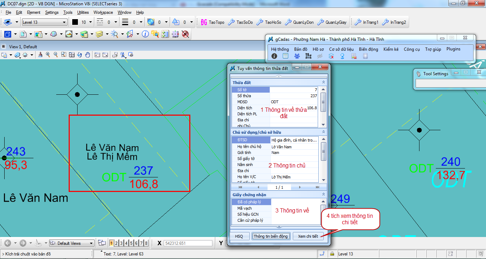The width and height of the screenshot is (486, 259).
Task: Open the Workspace menu
Action: 103,12
